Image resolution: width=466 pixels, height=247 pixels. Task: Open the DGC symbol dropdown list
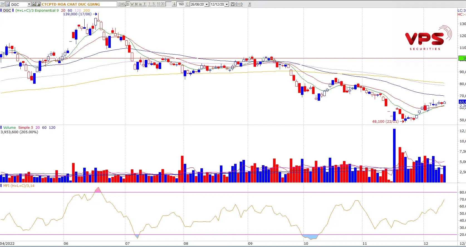coord(29,4)
